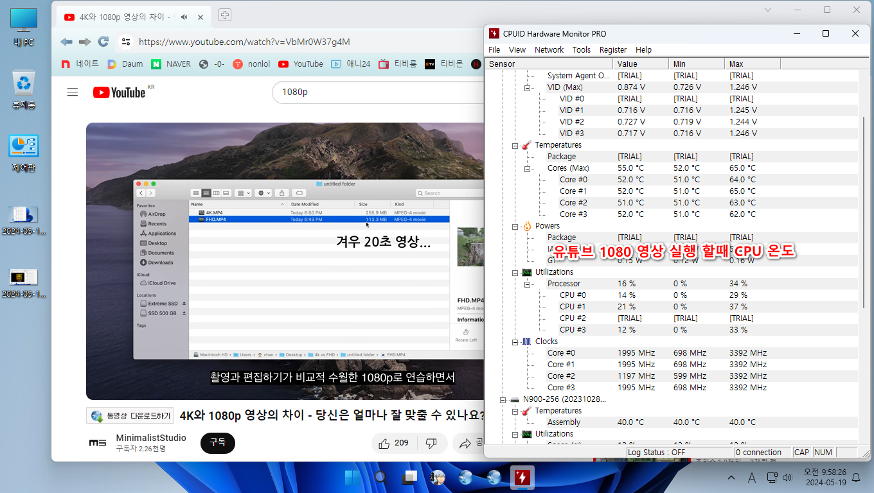Click the Sensor column header
874x493 pixels.
tap(550, 64)
